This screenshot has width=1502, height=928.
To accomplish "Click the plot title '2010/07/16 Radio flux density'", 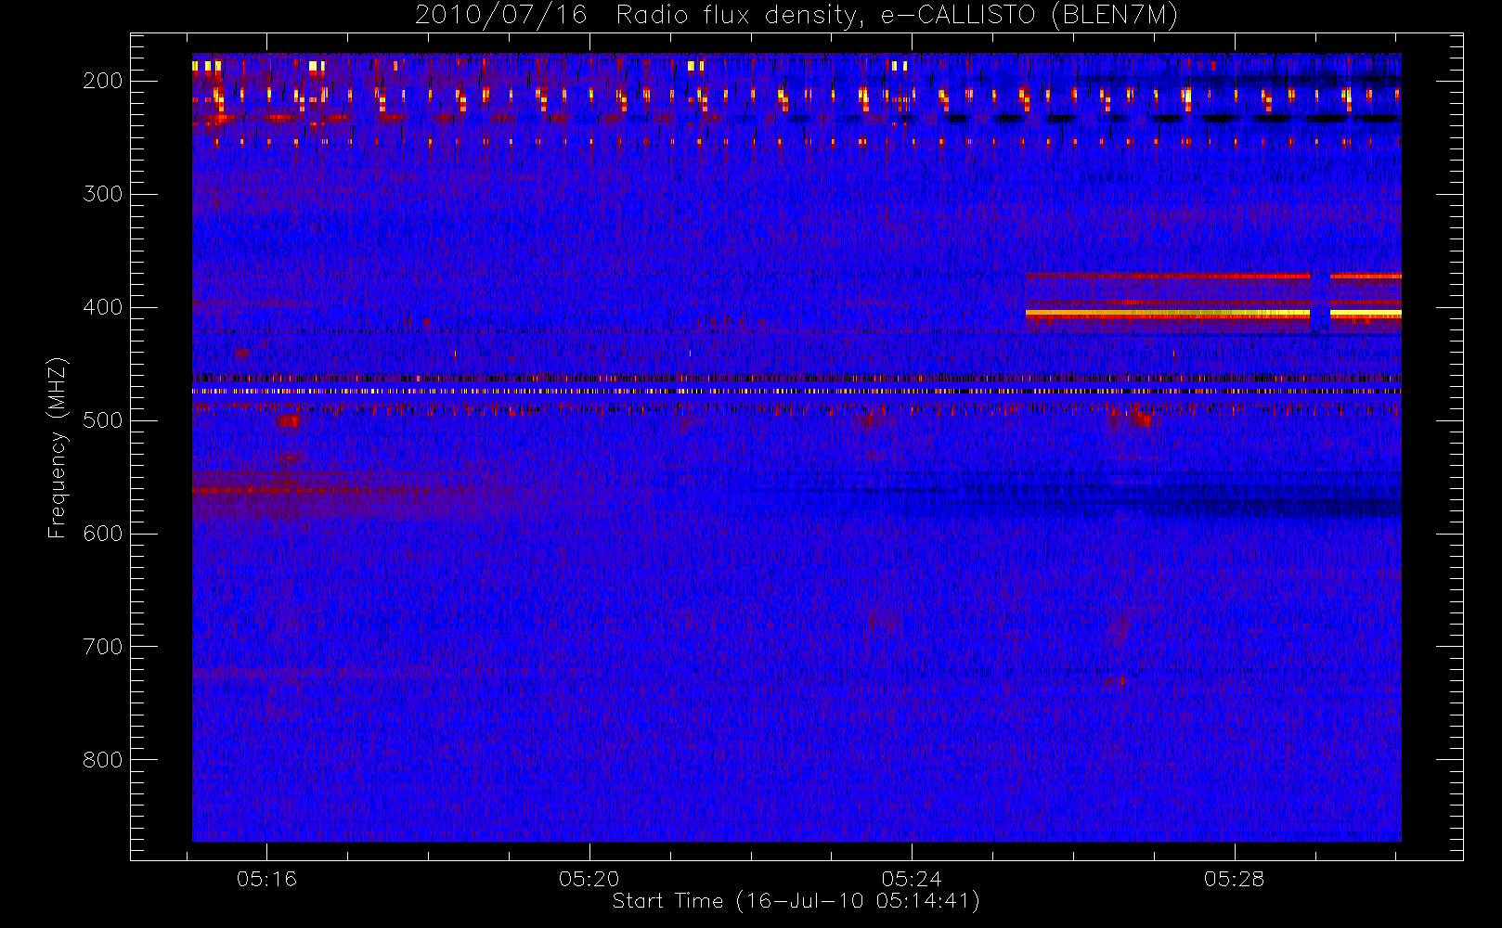I will (796, 15).
